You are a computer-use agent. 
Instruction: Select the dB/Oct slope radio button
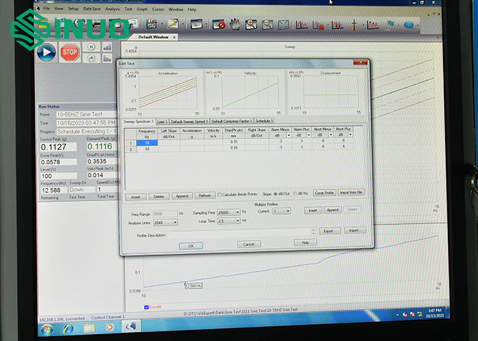click(275, 194)
